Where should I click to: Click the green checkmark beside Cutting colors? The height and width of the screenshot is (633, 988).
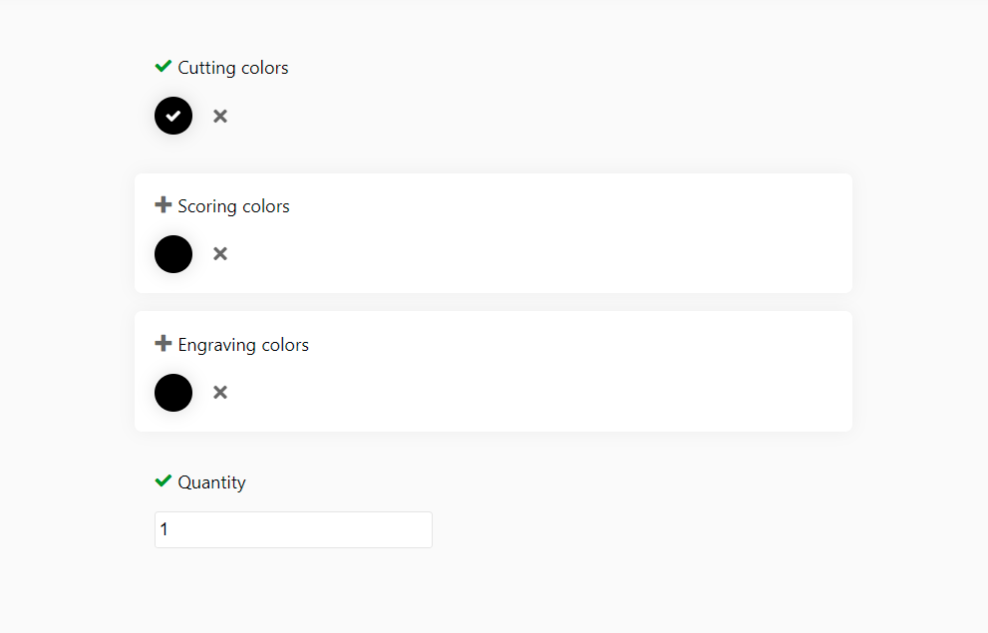(164, 66)
